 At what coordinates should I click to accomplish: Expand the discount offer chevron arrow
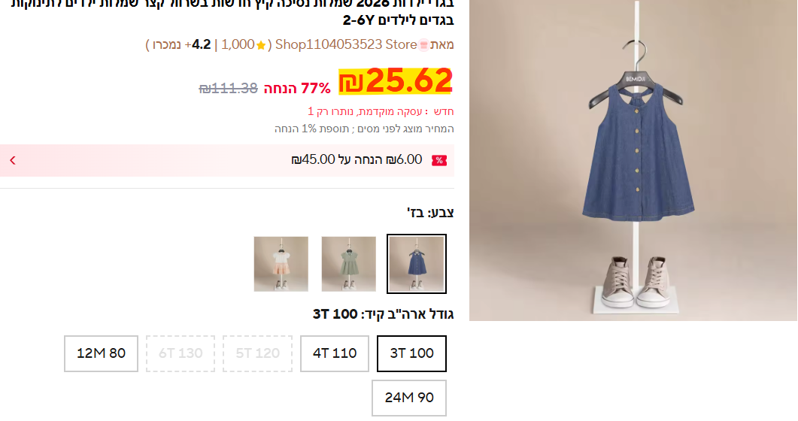tap(13, 161)
